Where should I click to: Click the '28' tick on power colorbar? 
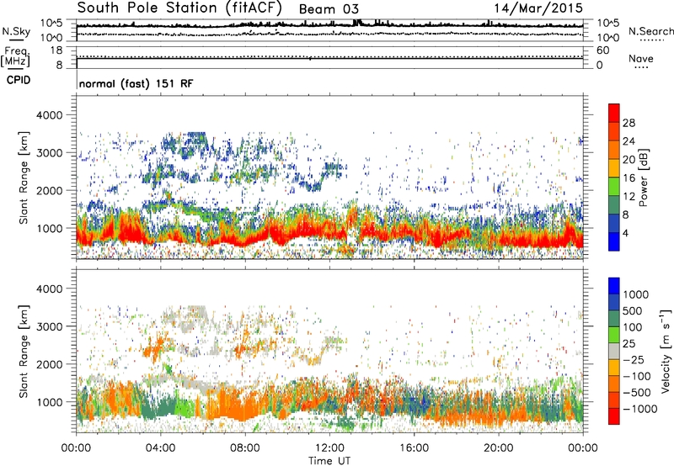point(629,123)
